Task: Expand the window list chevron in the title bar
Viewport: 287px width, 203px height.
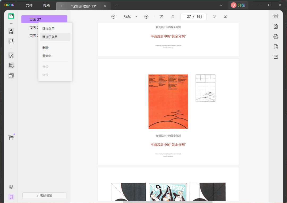Action: [x=221, y=5]
